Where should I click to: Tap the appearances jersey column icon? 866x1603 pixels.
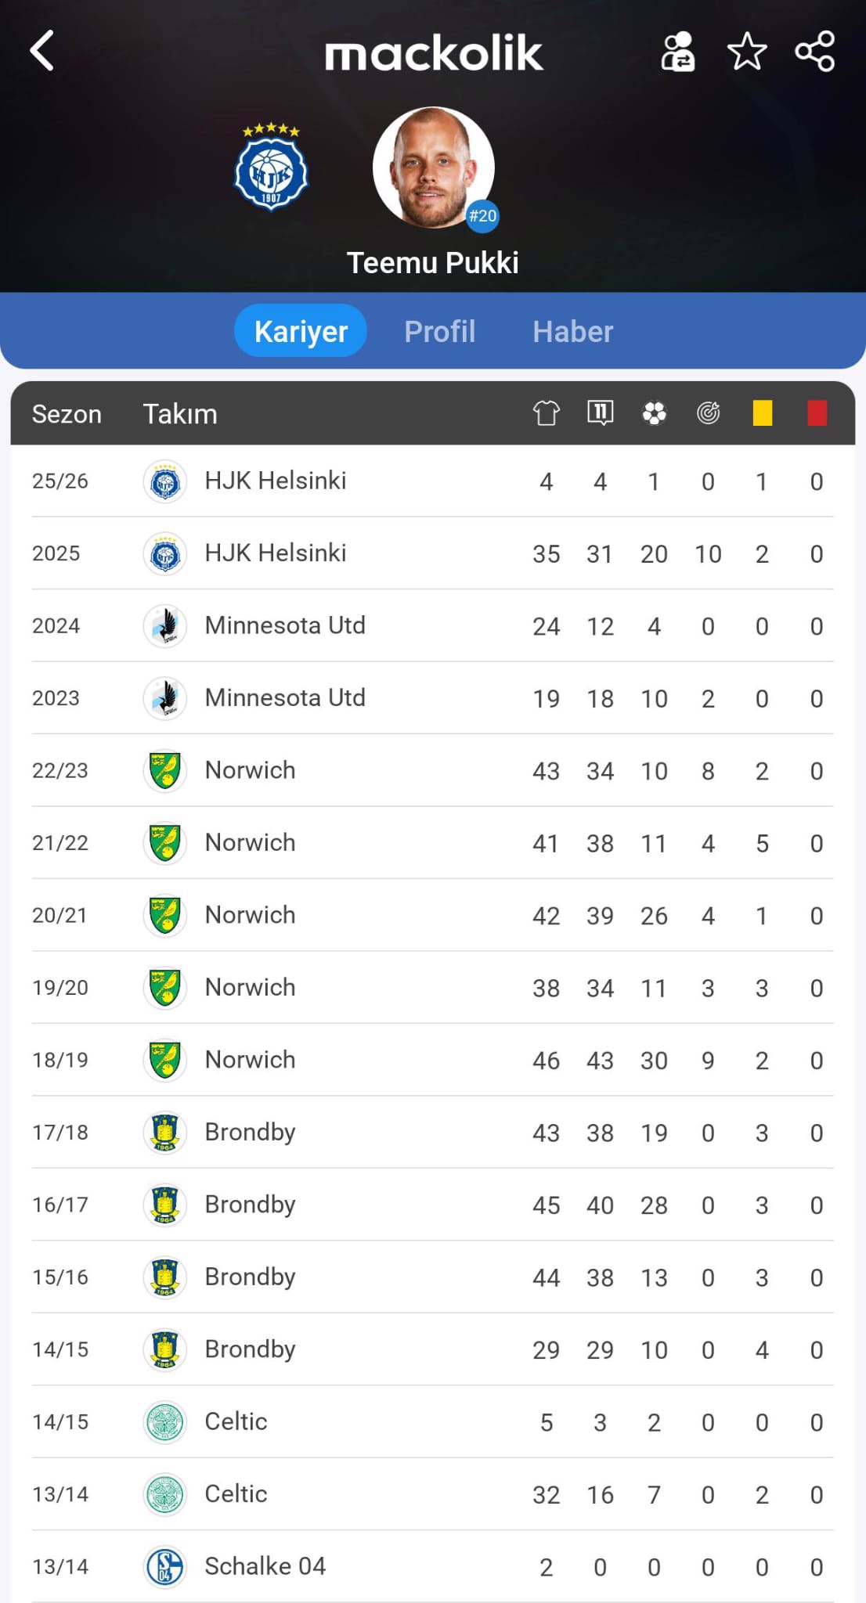tap(546, 412)
